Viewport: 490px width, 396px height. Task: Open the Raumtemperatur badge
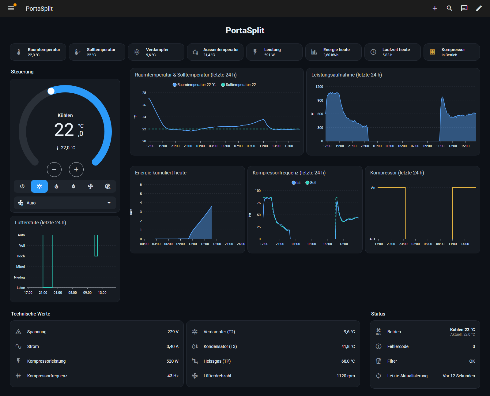(38, 52)
